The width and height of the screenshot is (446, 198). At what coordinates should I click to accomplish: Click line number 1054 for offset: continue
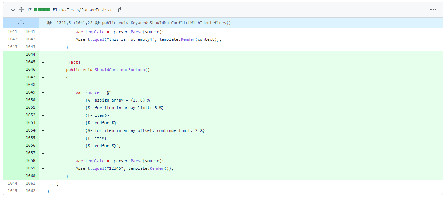coord(30,130)
